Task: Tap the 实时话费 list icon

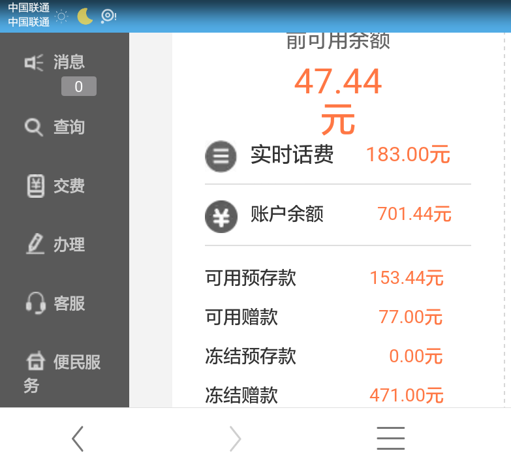Action: [x=221, y=156]
